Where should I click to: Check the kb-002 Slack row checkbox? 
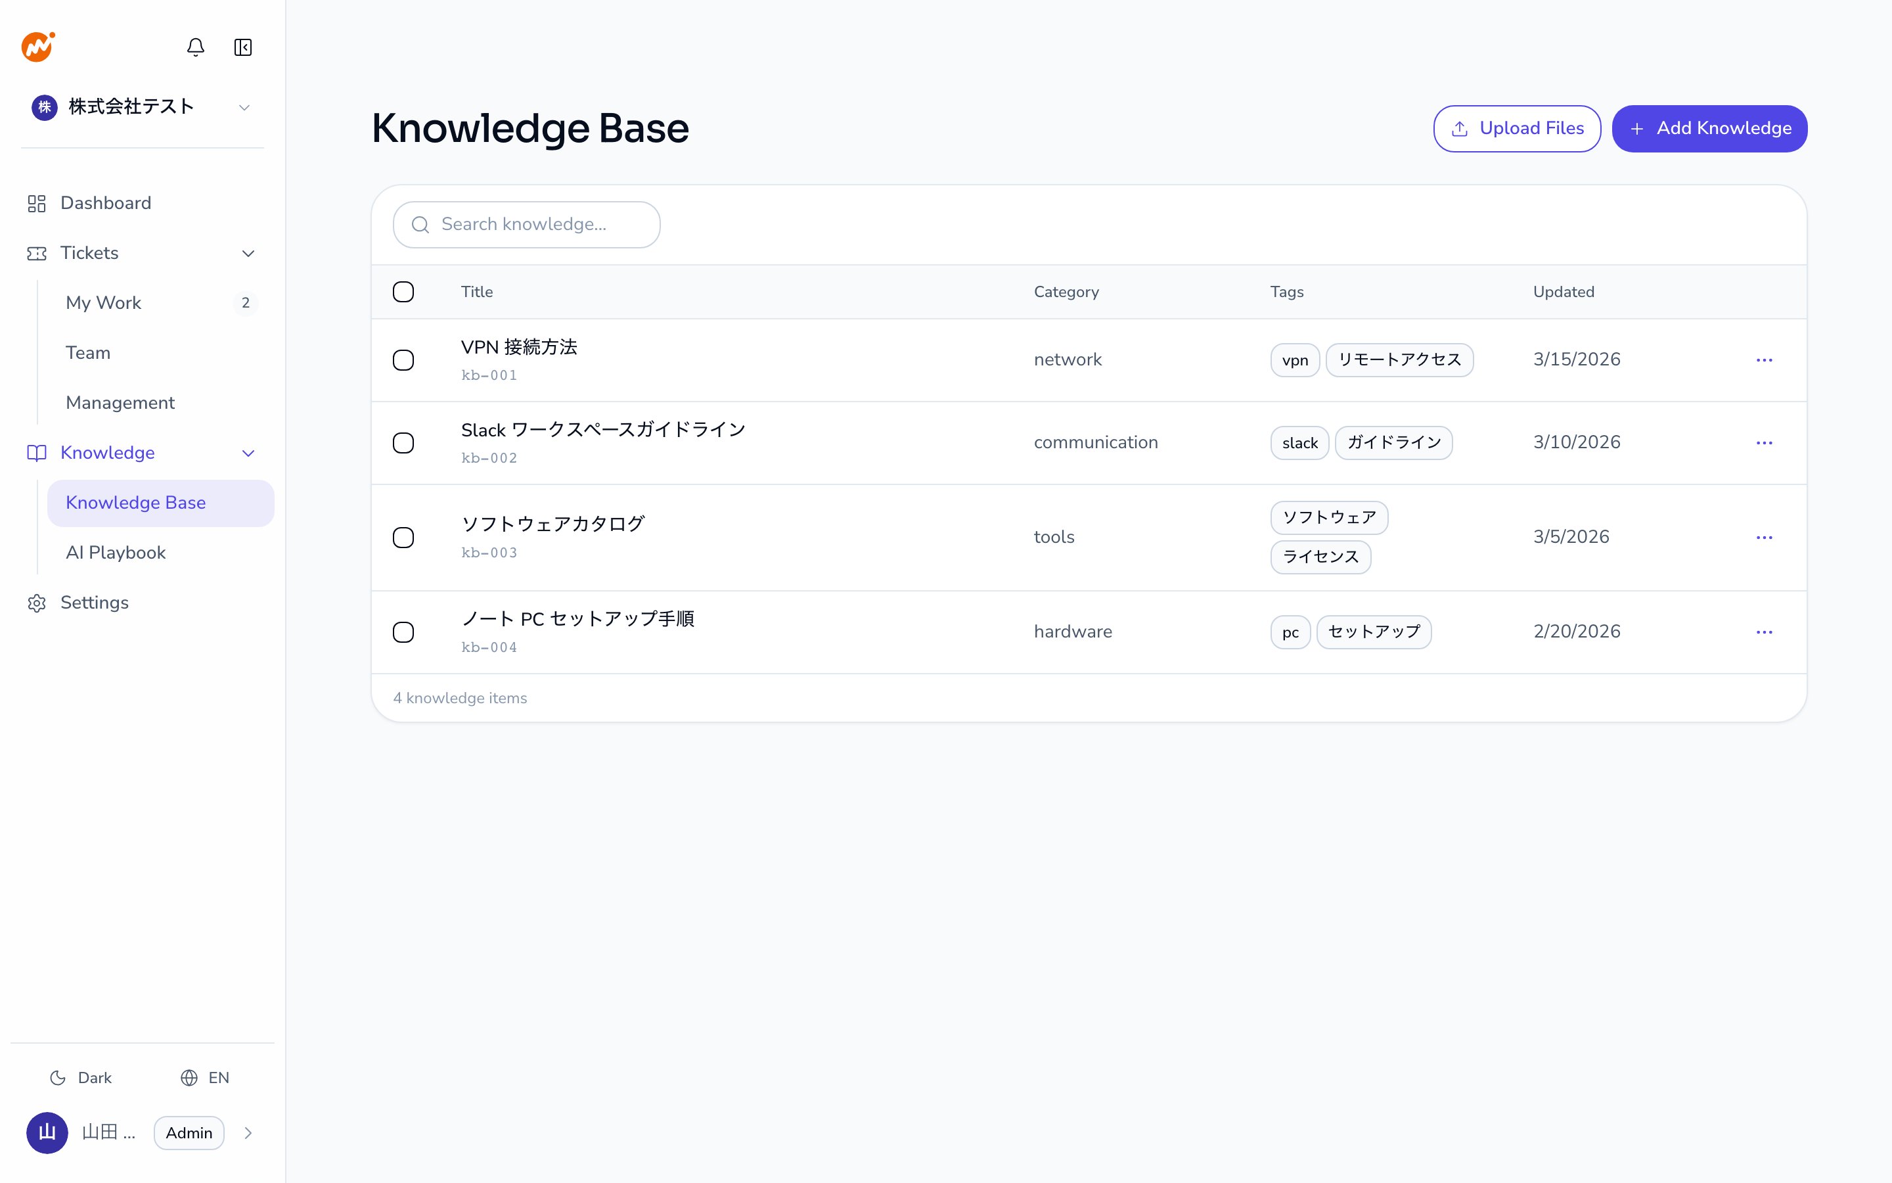coord(403,443)
